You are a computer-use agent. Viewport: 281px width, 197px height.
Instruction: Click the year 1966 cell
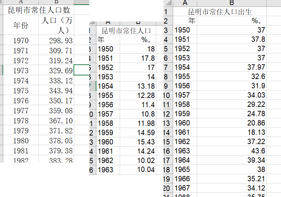[x=185, y=179]
